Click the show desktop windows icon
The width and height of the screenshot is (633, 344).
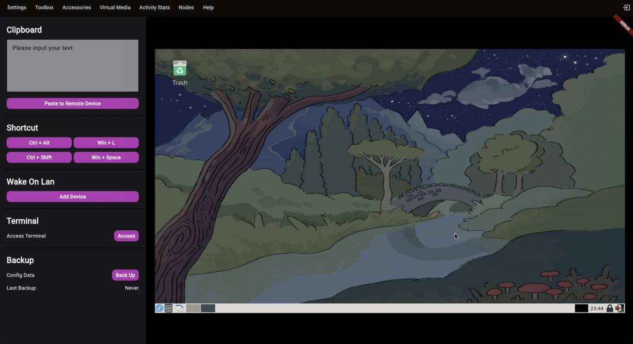click(x=179, y=308)
